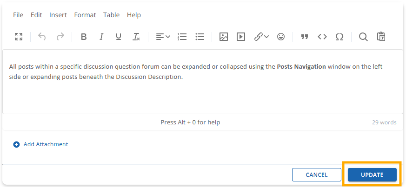Toggle italic formatting
Screen dimensions: 406x187
click(101, 37)
